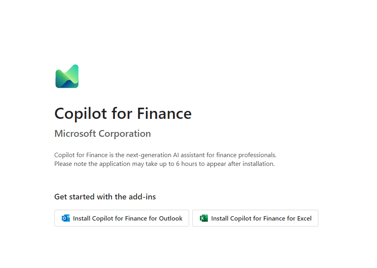377x268 pixels.
Task: Select the Microsoft Corporation publisher name
Action: click(103, 134)
